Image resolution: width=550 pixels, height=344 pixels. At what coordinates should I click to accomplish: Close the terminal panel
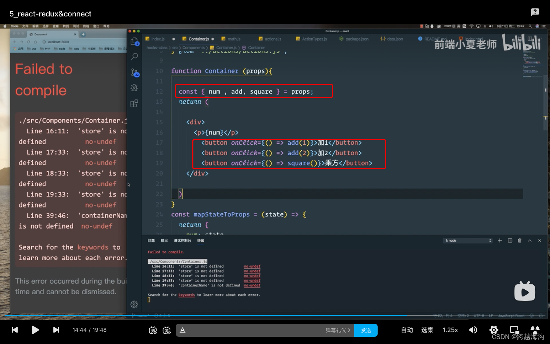540,240
